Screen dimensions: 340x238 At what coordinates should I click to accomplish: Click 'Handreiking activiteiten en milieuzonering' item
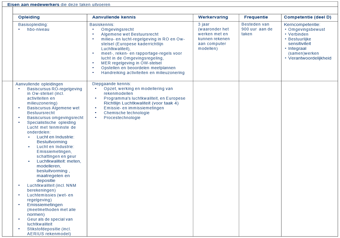click(x=142, y=73)
